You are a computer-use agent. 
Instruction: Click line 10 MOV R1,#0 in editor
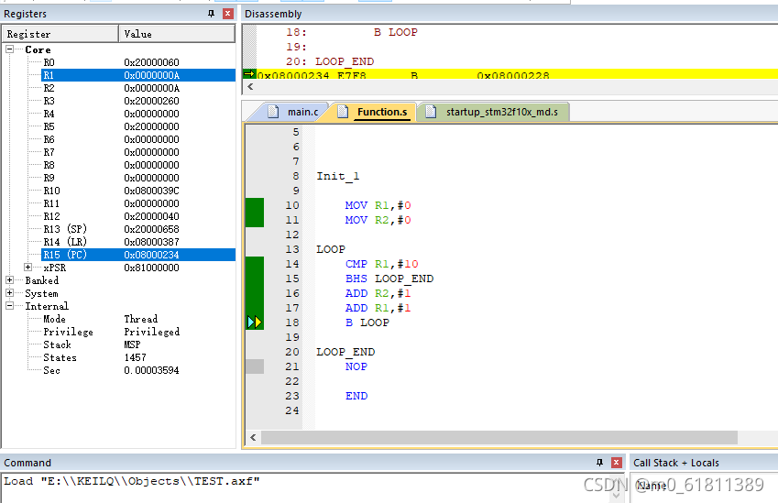(378, 205)
